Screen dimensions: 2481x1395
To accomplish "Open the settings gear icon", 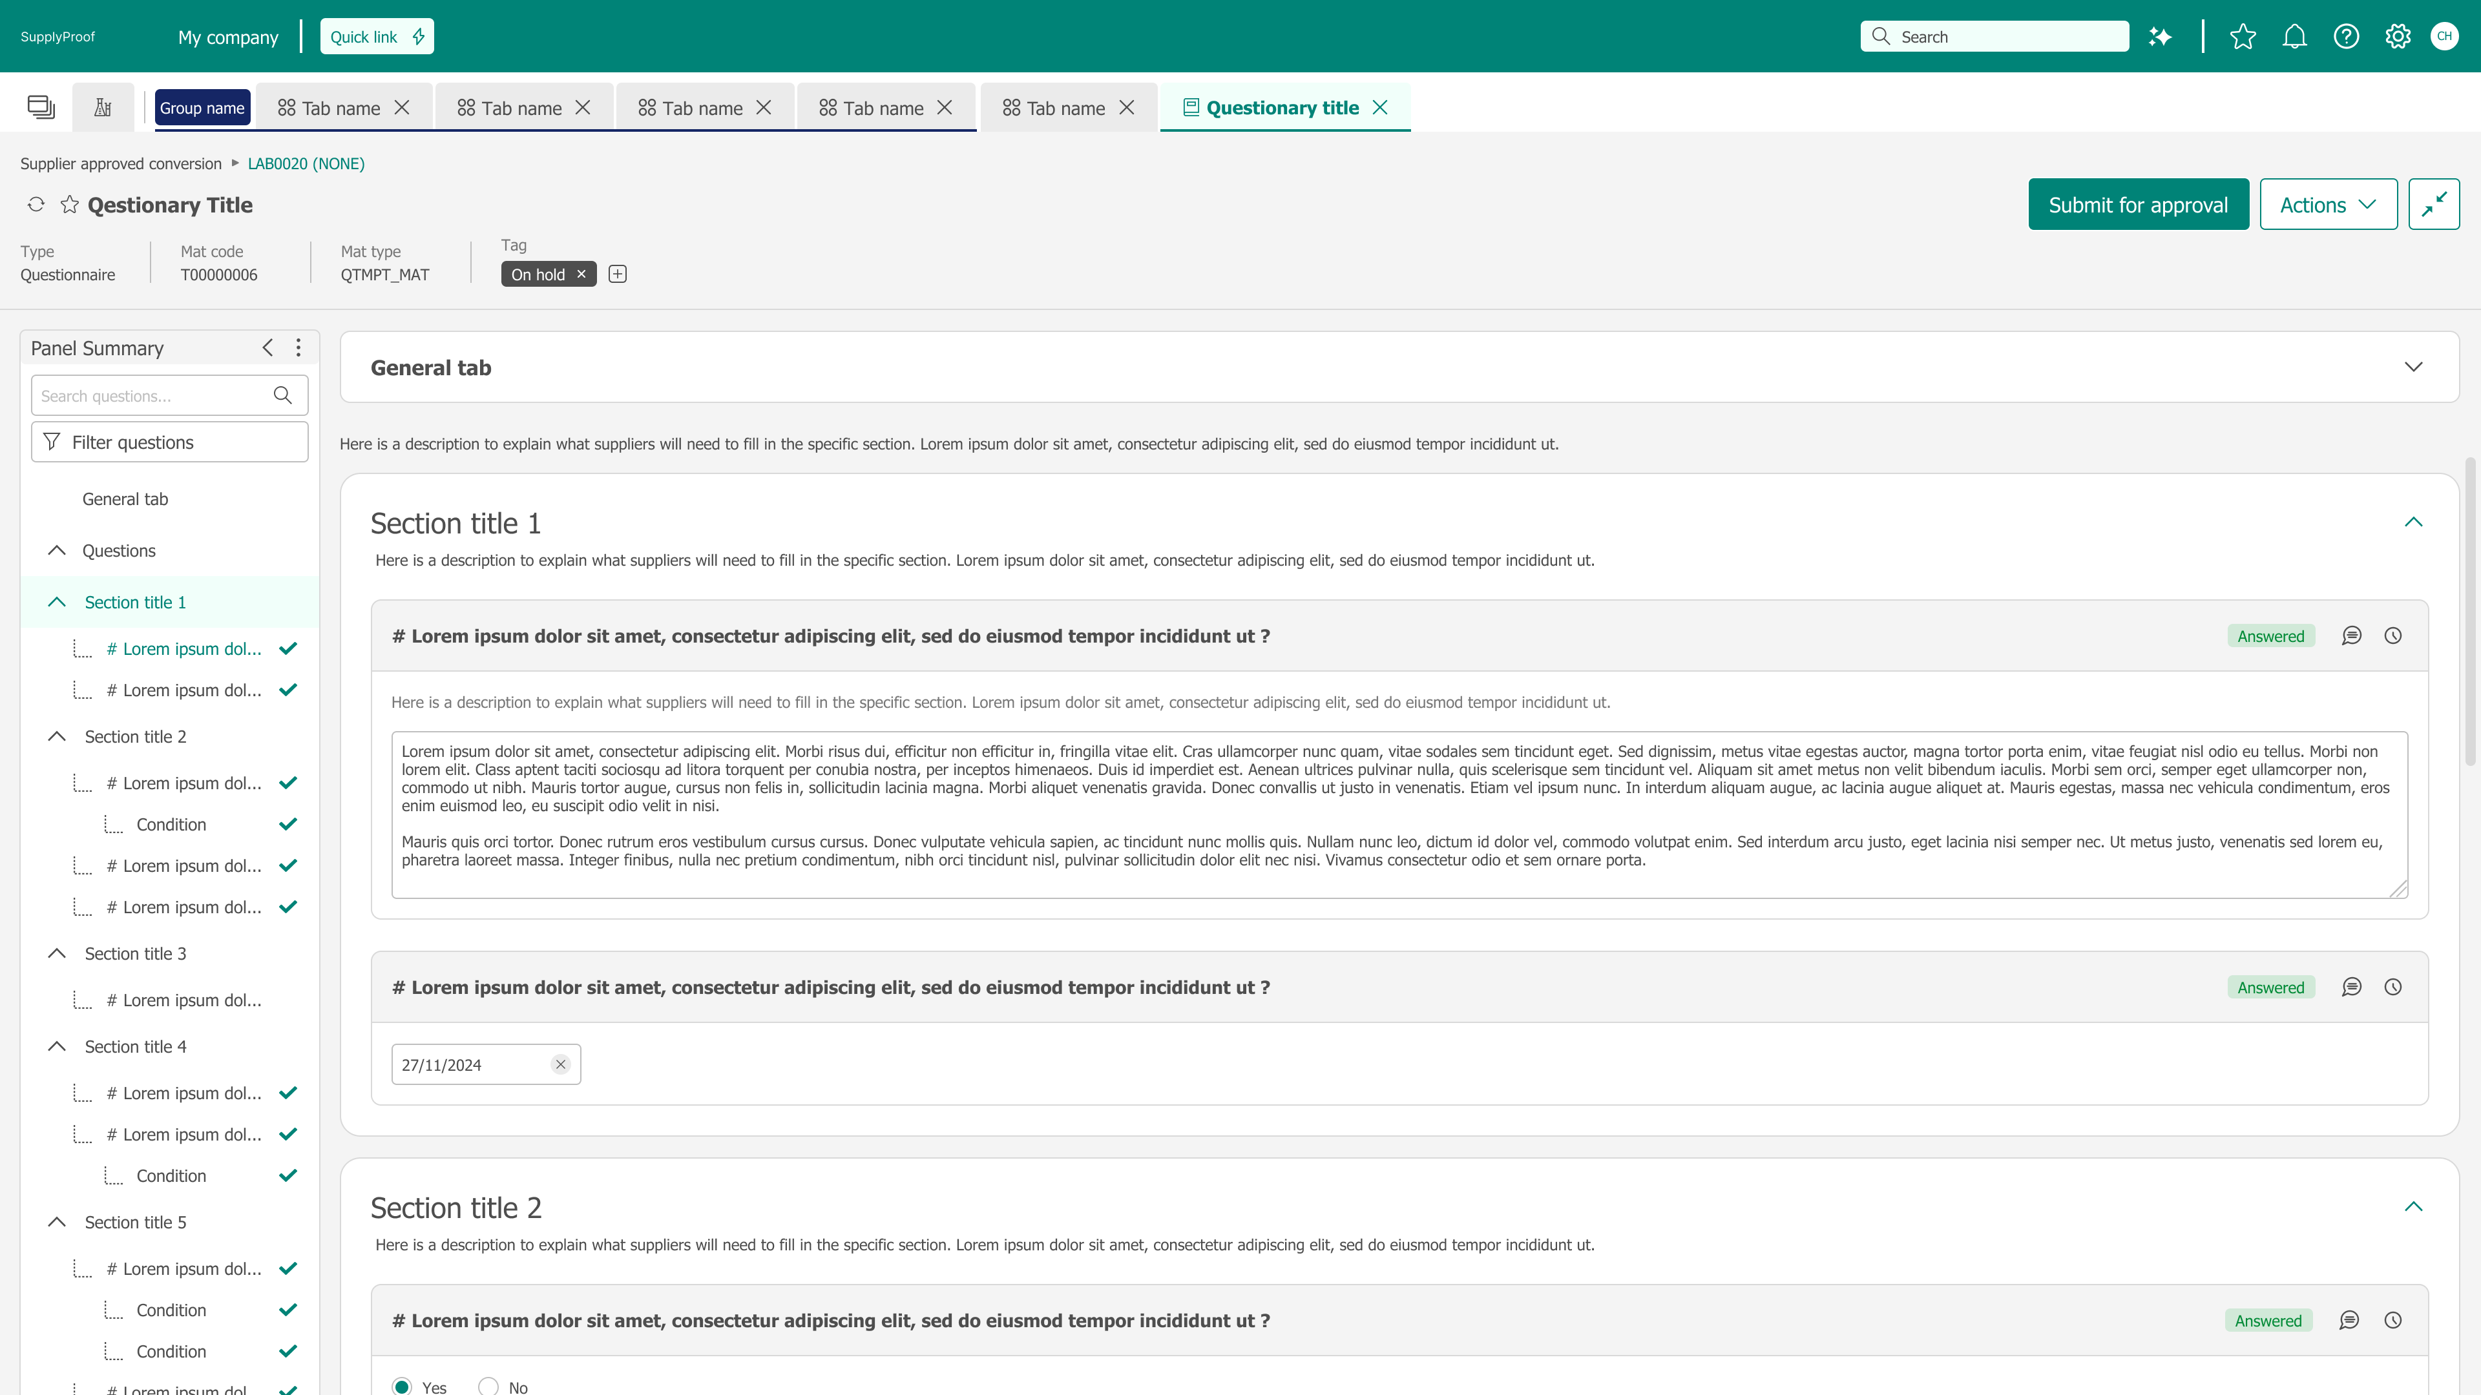I will tap(2398, 37).
